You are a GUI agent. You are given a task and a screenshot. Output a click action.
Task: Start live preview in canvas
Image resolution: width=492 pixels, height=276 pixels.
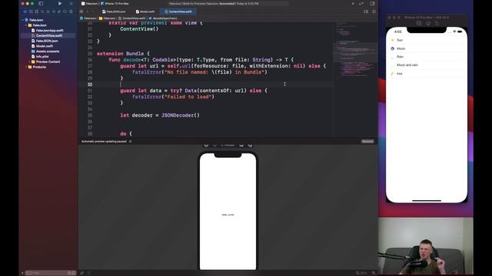206,145
